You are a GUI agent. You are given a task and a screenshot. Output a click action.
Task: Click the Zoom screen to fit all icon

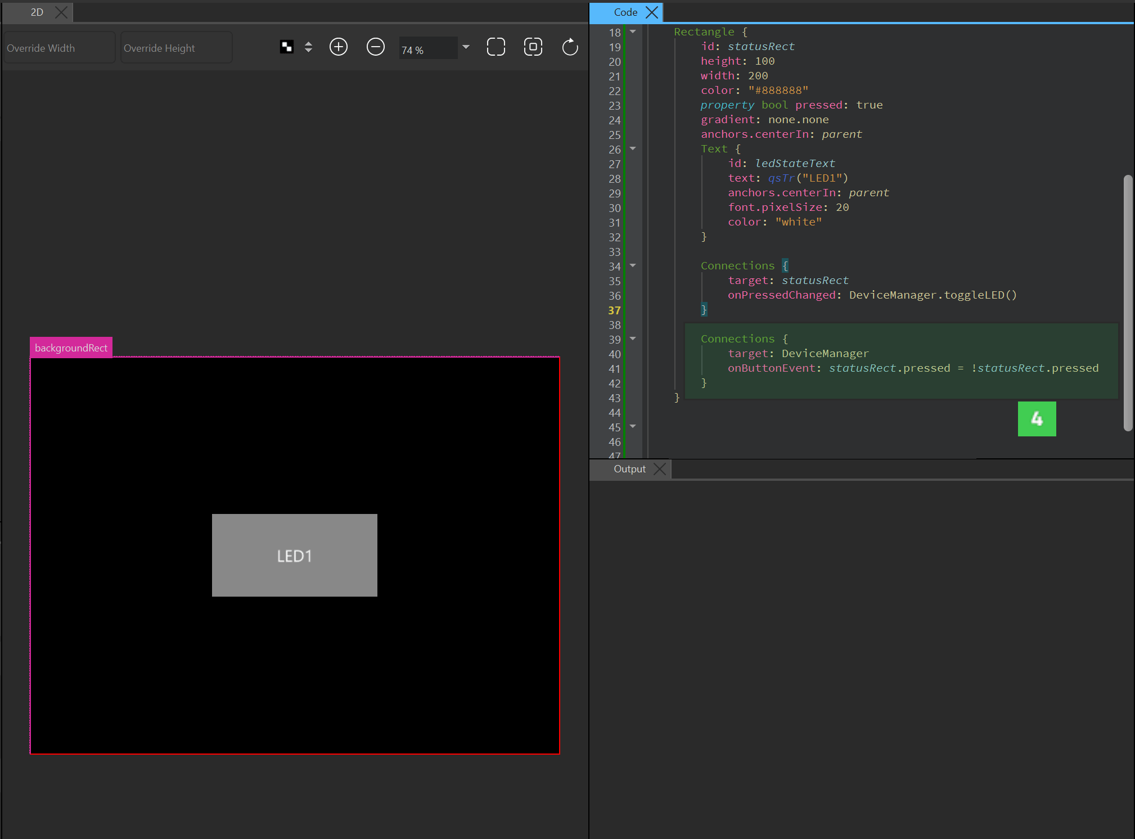[x=496, y=47]
